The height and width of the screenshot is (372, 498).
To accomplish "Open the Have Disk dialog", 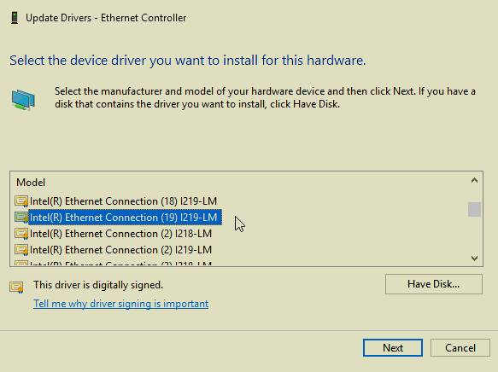I will tap(434, 284).
